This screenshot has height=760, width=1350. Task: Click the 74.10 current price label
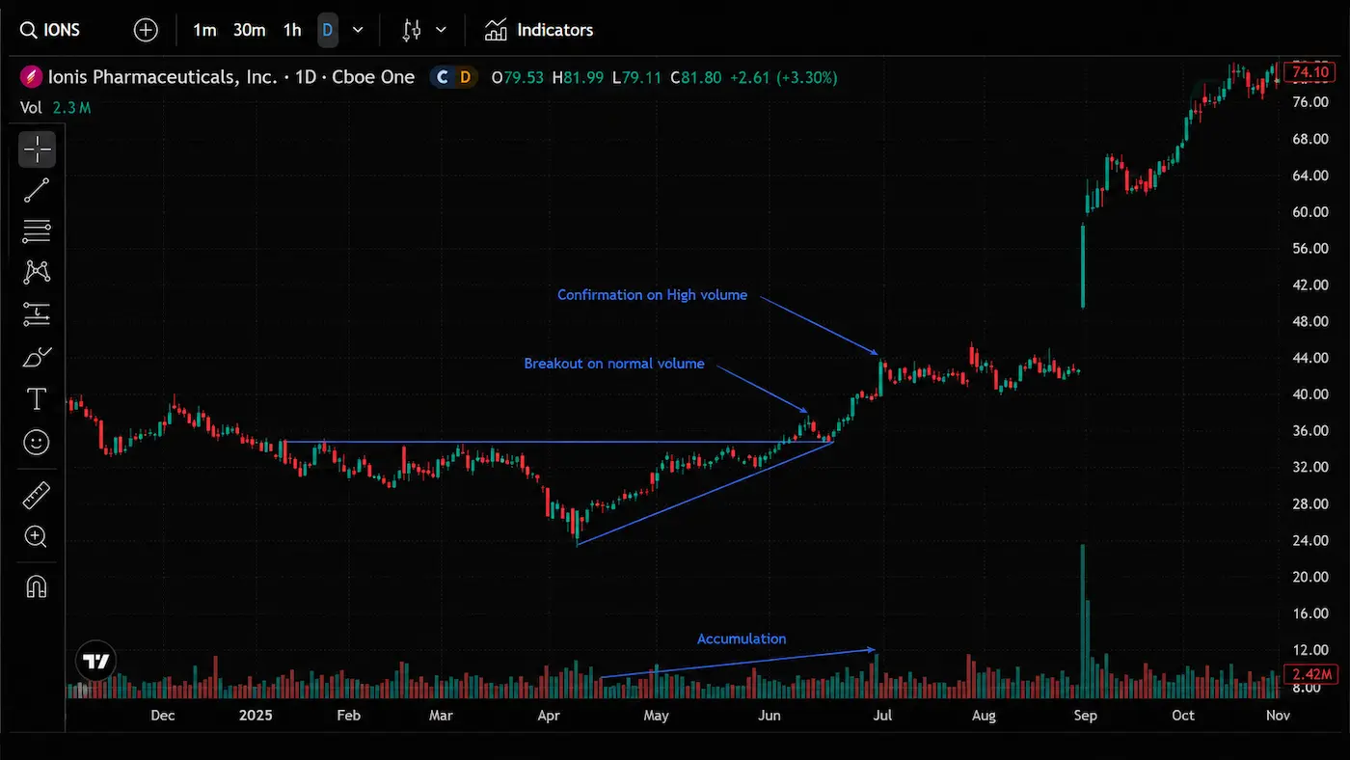(x=1311, y=72)
